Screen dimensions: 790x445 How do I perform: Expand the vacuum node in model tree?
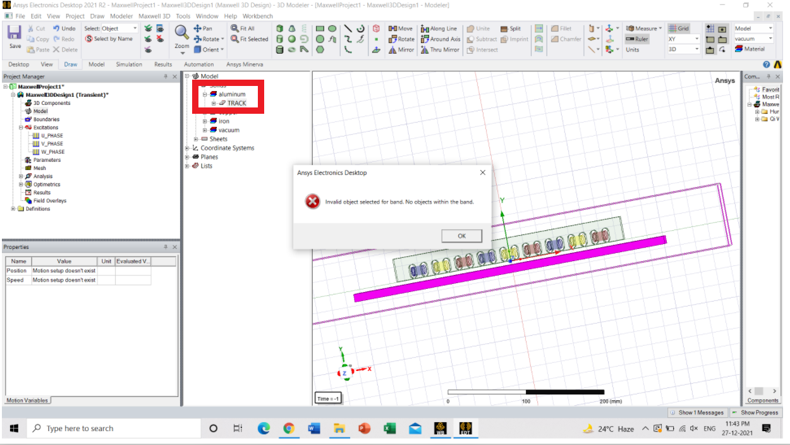click(x=205, y=130)
